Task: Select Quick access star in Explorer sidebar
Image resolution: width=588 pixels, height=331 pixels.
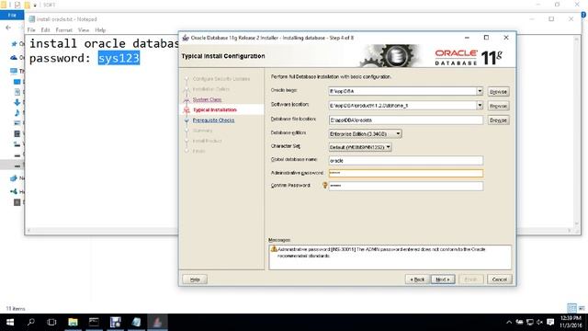Action: pyautogui.click(x=15, y=44)
